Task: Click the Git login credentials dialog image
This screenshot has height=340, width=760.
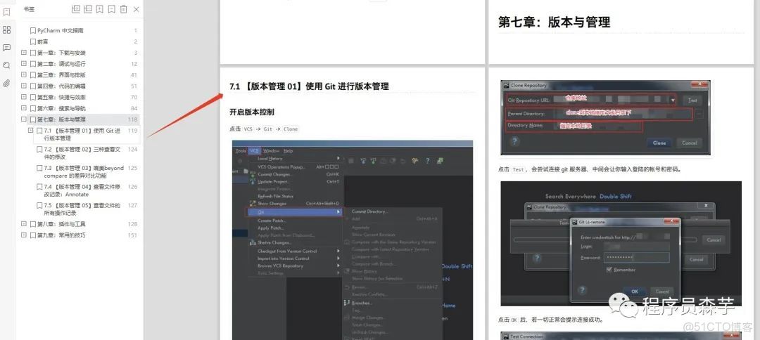Action: (621, 244)
